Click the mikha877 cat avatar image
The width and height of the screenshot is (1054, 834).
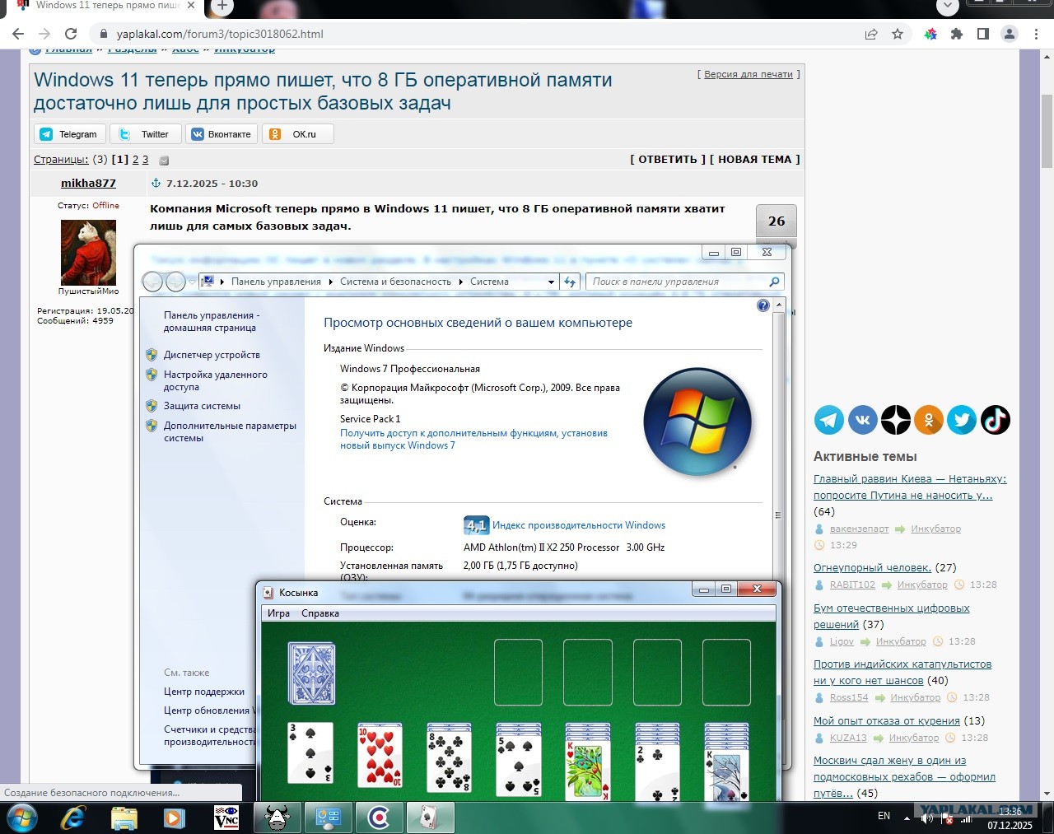pyautogui.click(x=88, y=252)
